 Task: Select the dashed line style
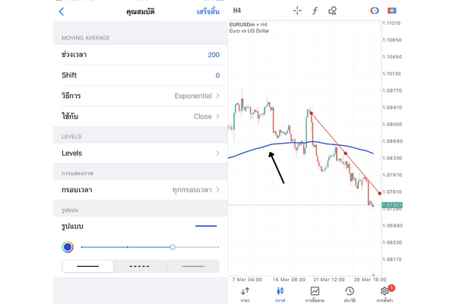140,267
